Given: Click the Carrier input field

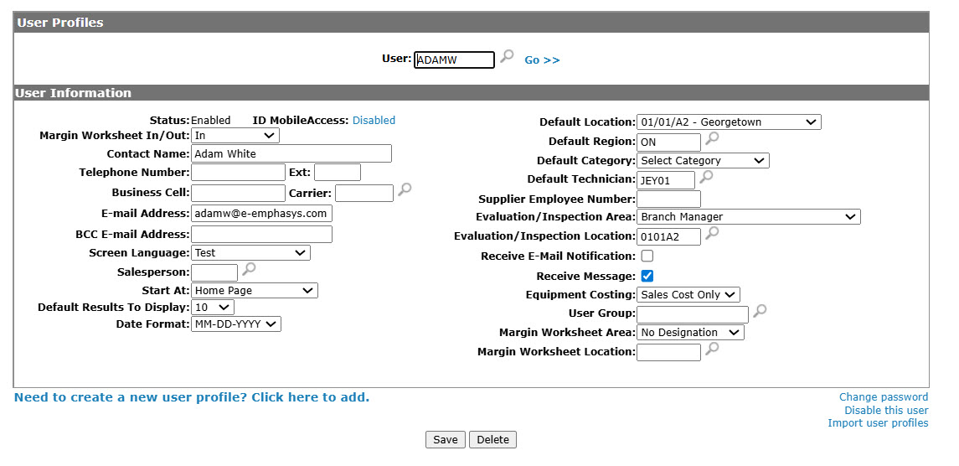Looking at the screenshot, I should (364, 193).
